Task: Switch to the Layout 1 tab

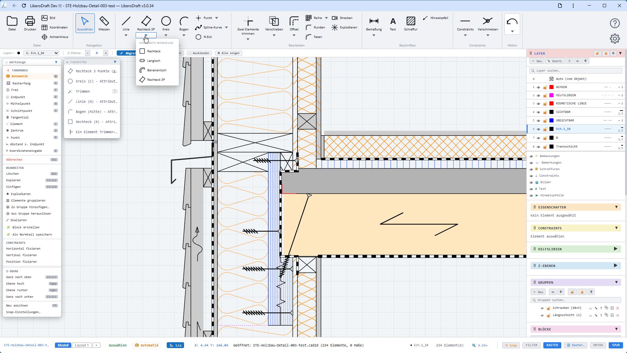Action: pos(82,345)
